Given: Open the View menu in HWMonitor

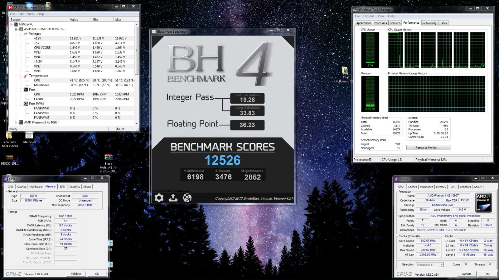Looking at the screenshot, I should (x=31, y=14).
